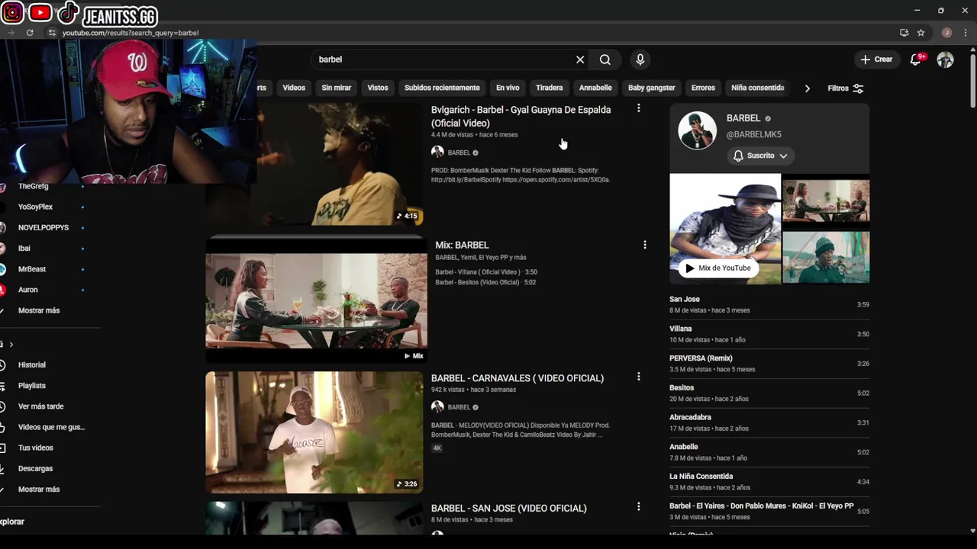The height and width of the screenshot is (549, 977).
Task: Select the Annabelle filter chip
Action: (595, 88)
